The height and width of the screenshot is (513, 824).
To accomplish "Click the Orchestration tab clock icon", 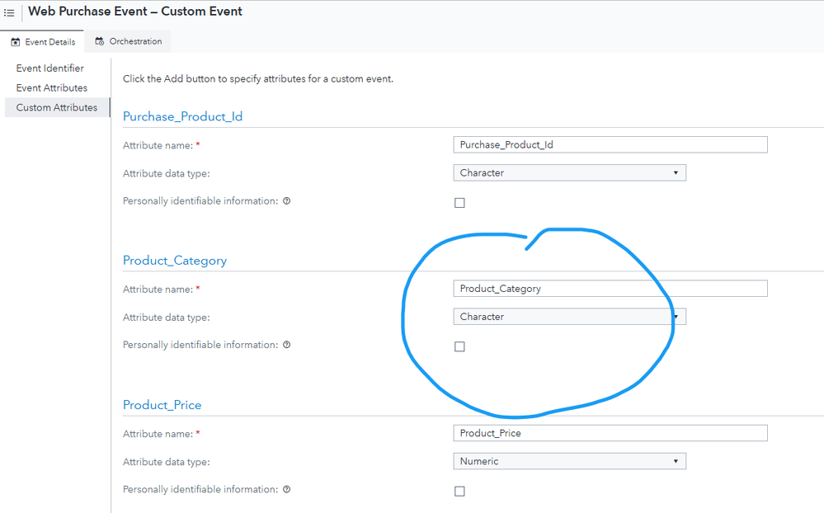I will [100, 41].
